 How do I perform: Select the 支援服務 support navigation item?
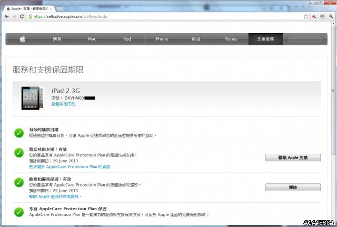[x=265, y=39]
